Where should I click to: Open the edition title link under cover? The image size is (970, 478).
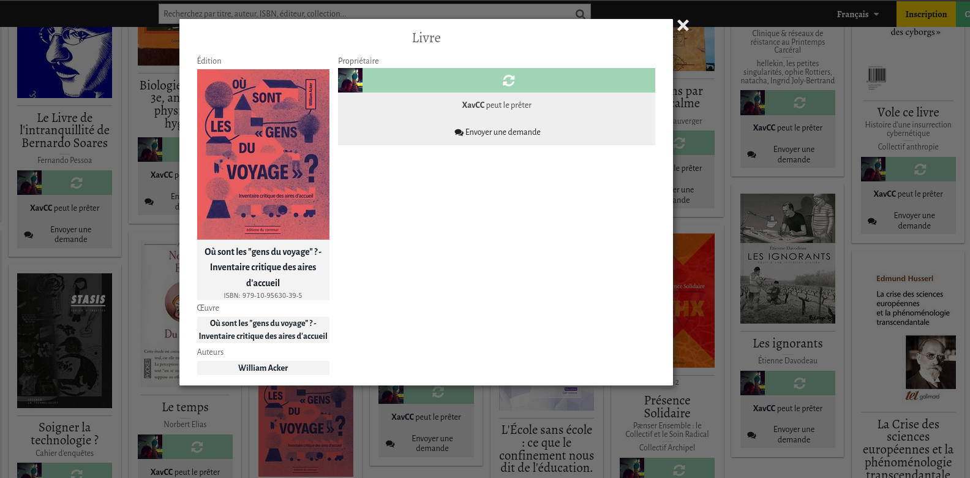pos(263,267)
